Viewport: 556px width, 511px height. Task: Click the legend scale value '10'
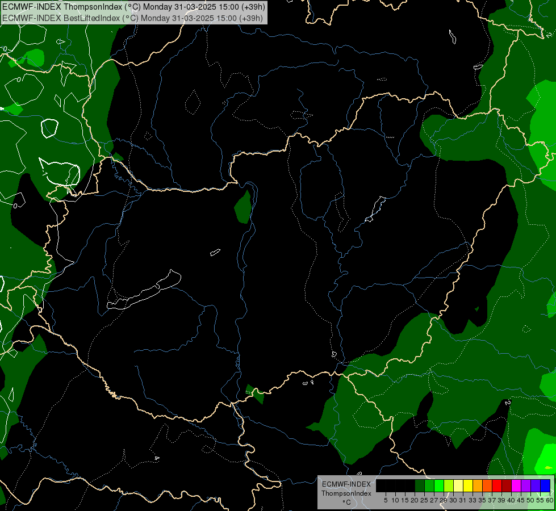pyautogui.click(x=395, y=500)
